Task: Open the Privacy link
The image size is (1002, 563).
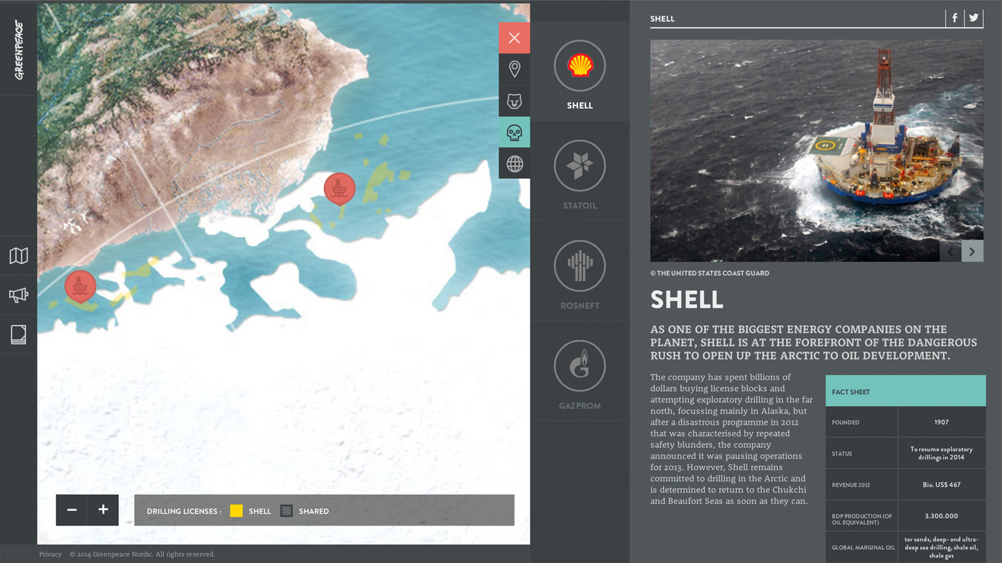Action: 50,554
